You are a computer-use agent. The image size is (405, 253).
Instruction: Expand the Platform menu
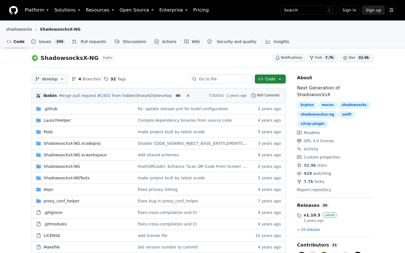[x=37, y=10]
